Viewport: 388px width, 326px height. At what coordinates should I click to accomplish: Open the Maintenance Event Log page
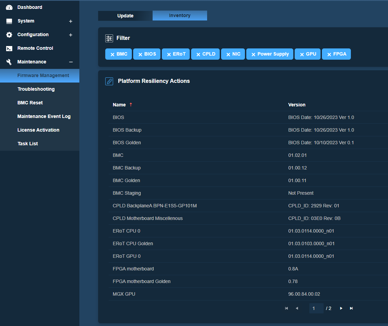tap(44, 116)
